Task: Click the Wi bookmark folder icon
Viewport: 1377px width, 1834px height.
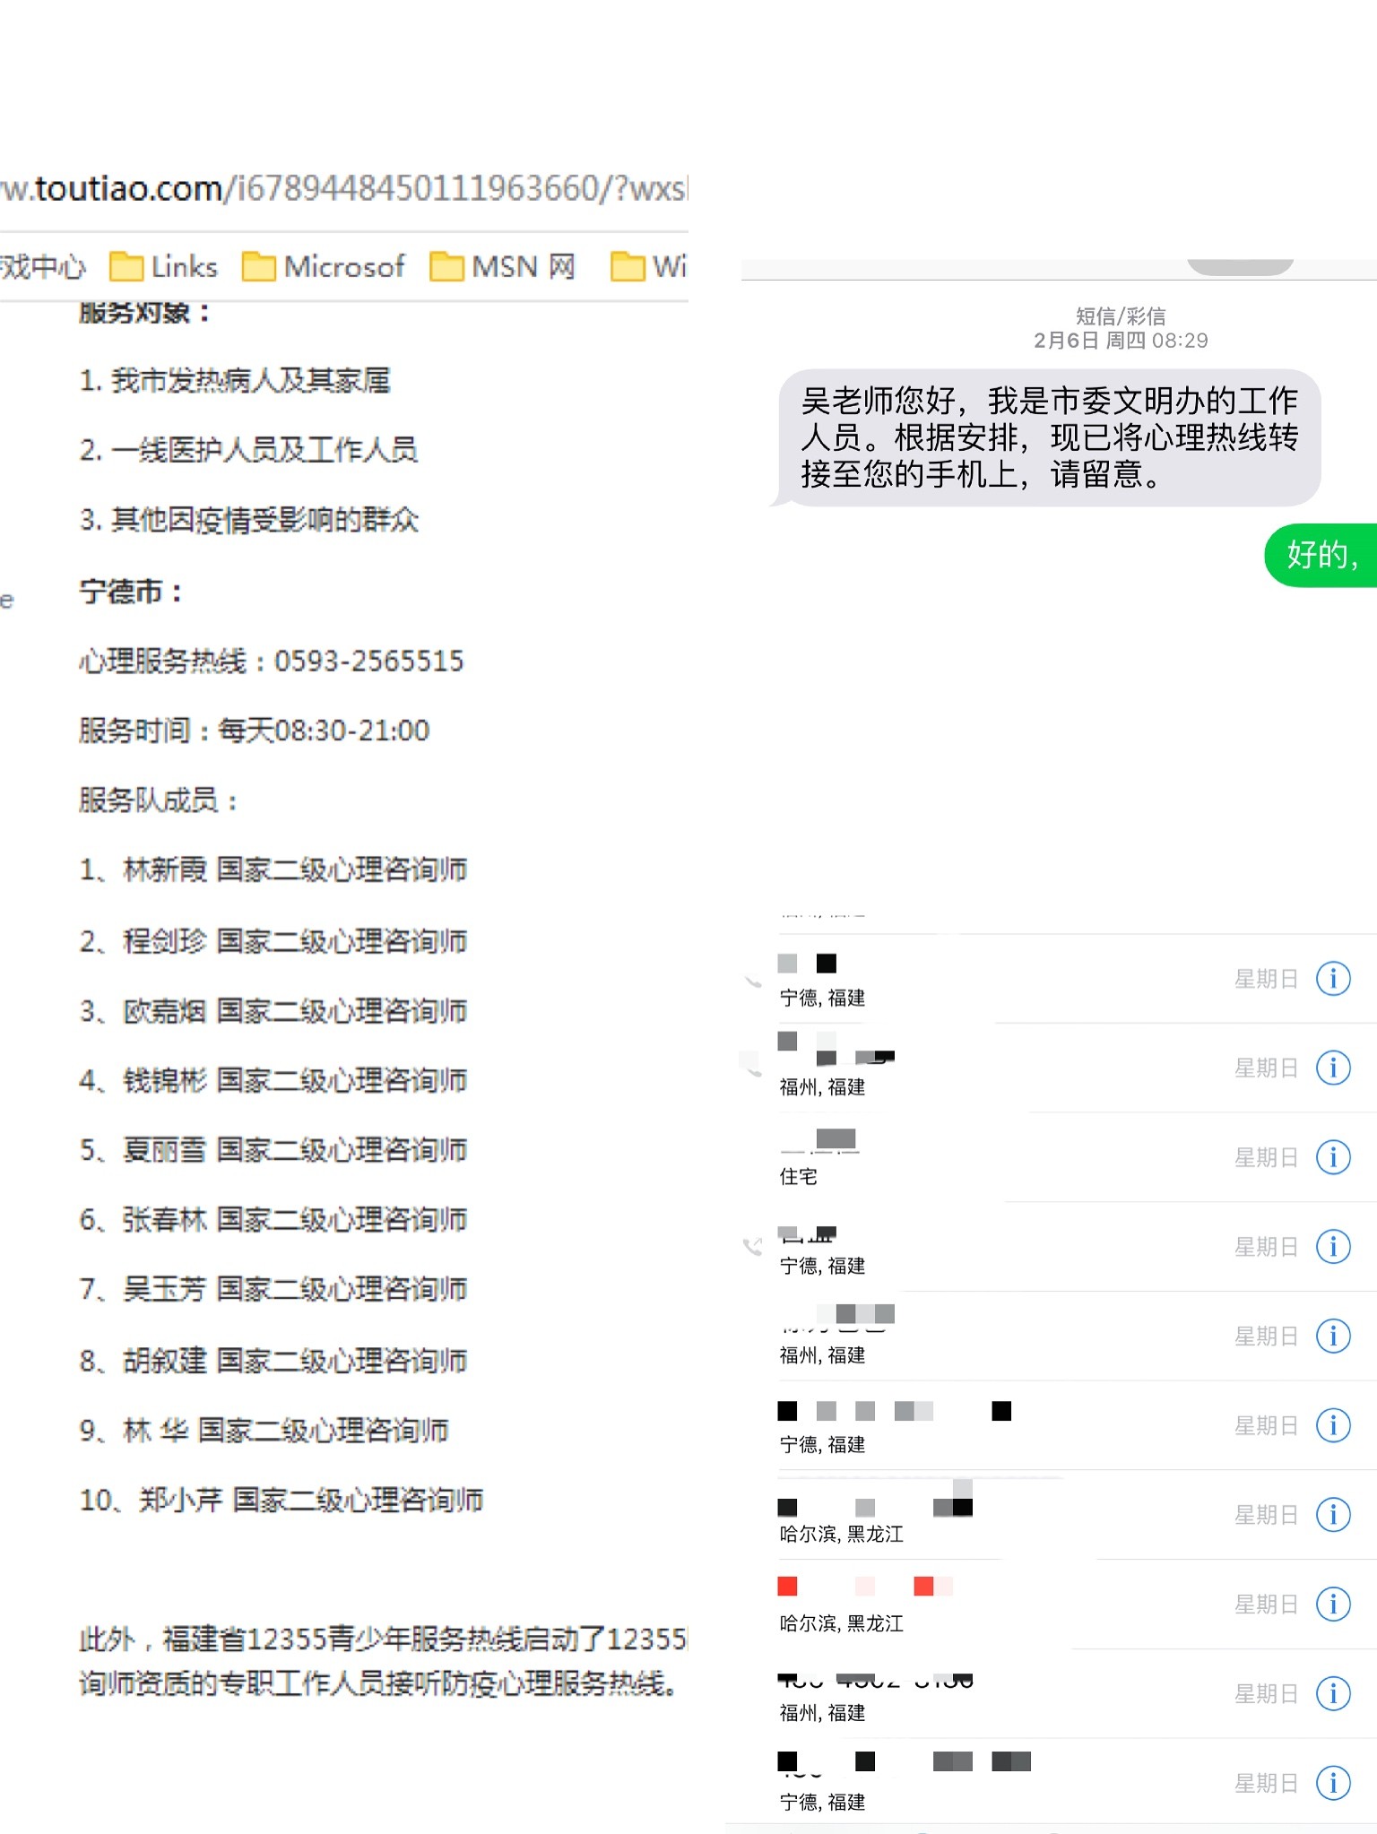Action: tap(628, 266)
